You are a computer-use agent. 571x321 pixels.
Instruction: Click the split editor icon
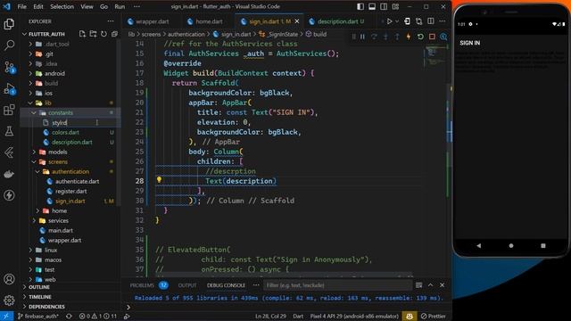coord(431,21)
